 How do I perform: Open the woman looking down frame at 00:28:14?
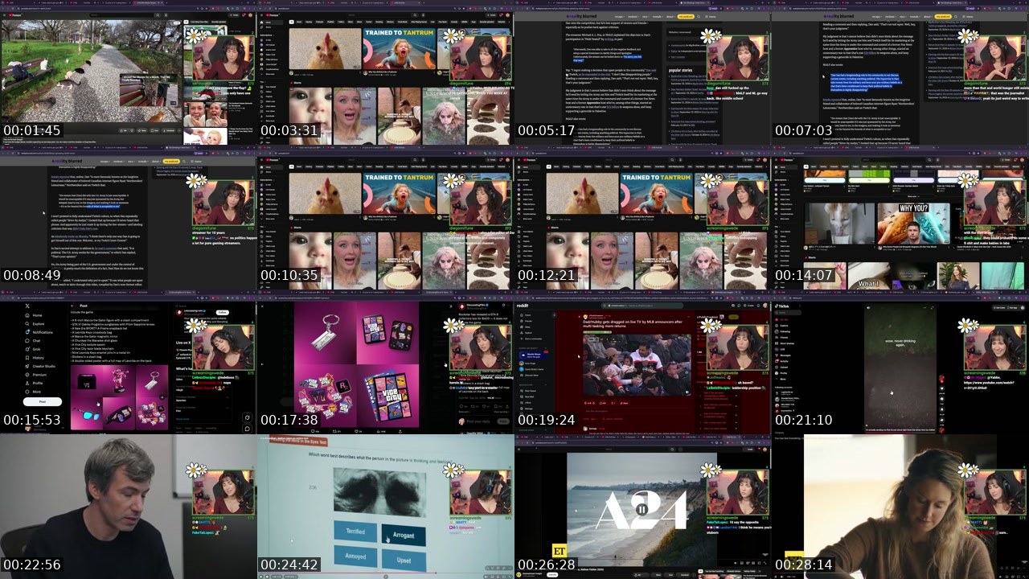click(900, 507)
